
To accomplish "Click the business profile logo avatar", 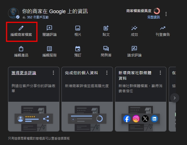I will 13,13.
